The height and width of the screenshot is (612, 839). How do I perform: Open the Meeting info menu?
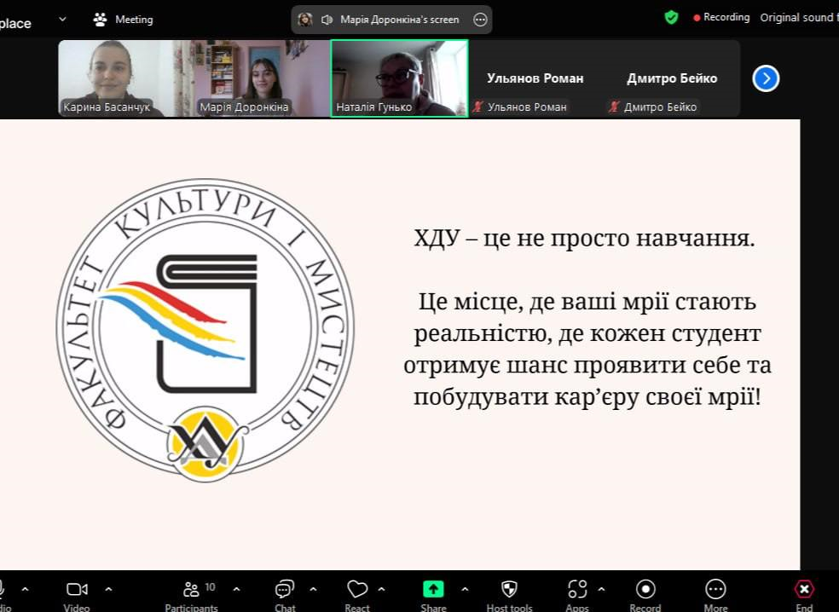(123, 20)
